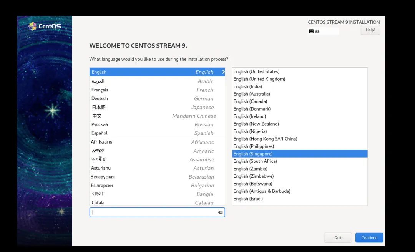Choose English (South Africa) locale
This screenshot has width=415, height=252.
tap(300, 161)
